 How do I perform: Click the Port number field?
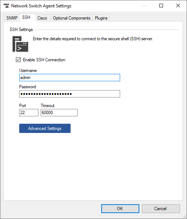(29, 113)
